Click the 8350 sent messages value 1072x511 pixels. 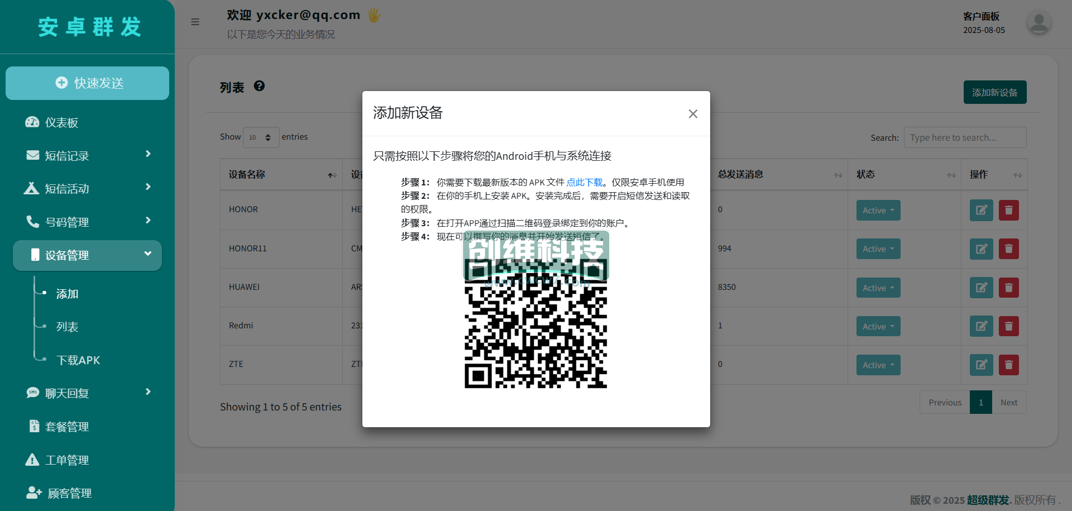(x=727, y=287)
